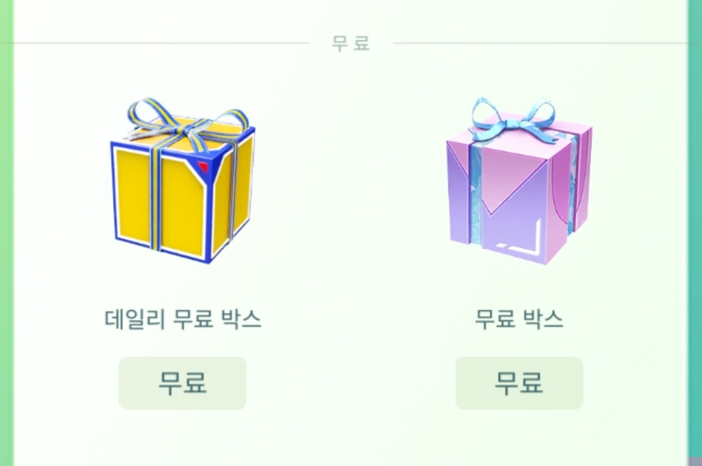
Task: Click the gray scrollbar corner at bottom right
Action: 695,461
